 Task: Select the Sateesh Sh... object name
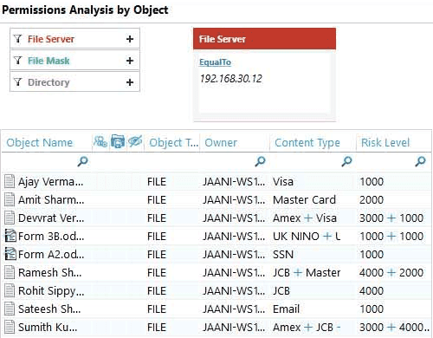click(x=49, y=309)
